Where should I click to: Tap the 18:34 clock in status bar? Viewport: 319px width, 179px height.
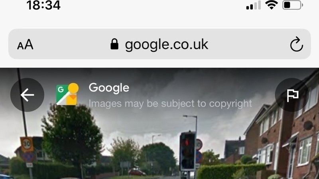click(x=43, y=5)
